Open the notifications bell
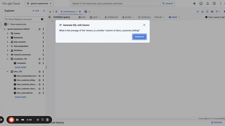This screenshot has height=126, width=225. tap(207, 3)
